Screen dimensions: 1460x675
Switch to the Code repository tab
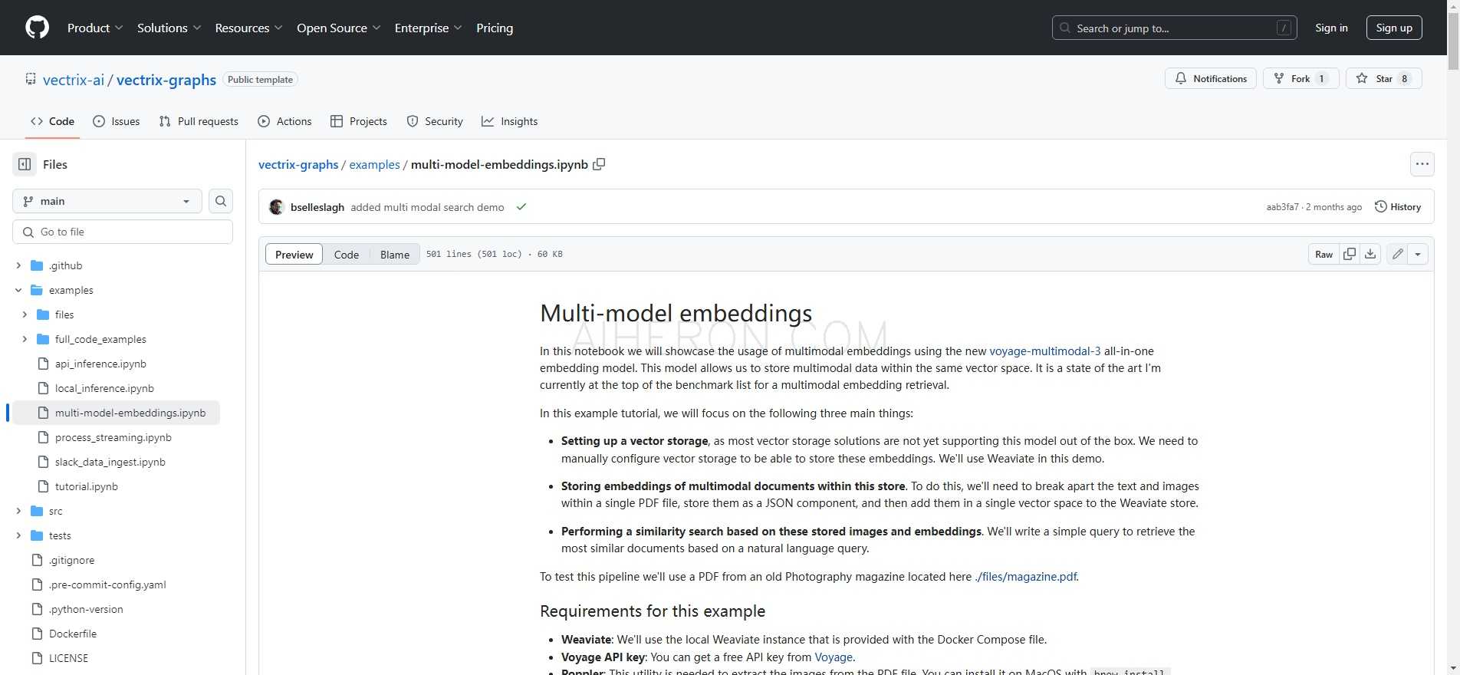pyautogui.click(x=52, y=121)
